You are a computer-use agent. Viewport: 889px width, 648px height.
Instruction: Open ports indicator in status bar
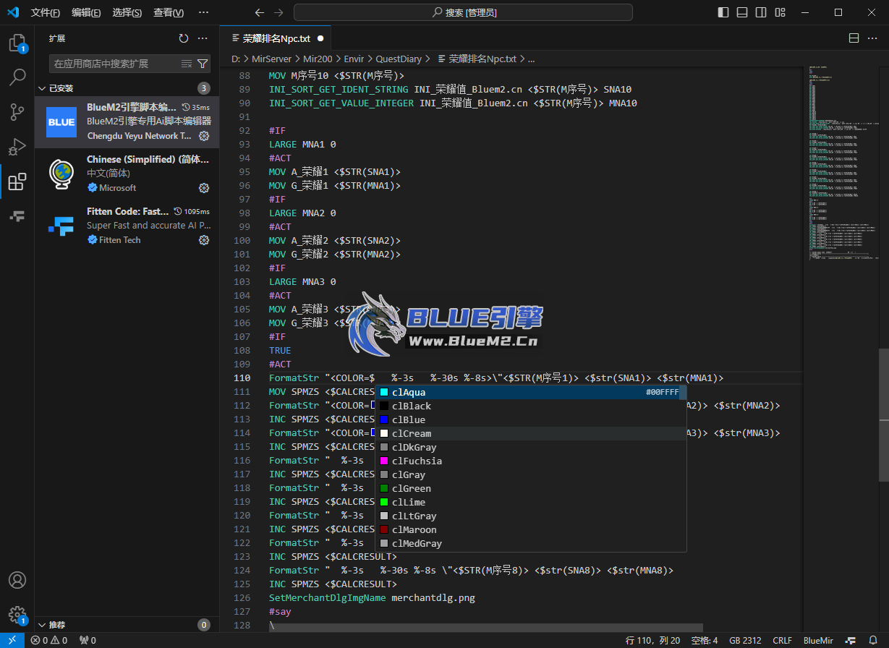click(88, 640)
